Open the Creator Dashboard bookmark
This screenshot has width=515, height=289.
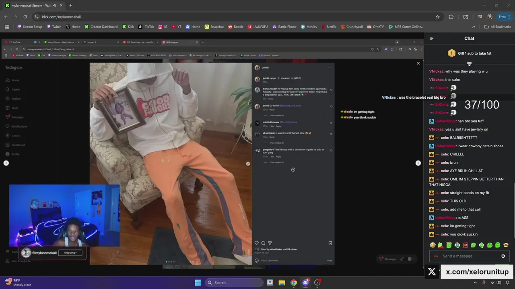click(x=101, y=27)
